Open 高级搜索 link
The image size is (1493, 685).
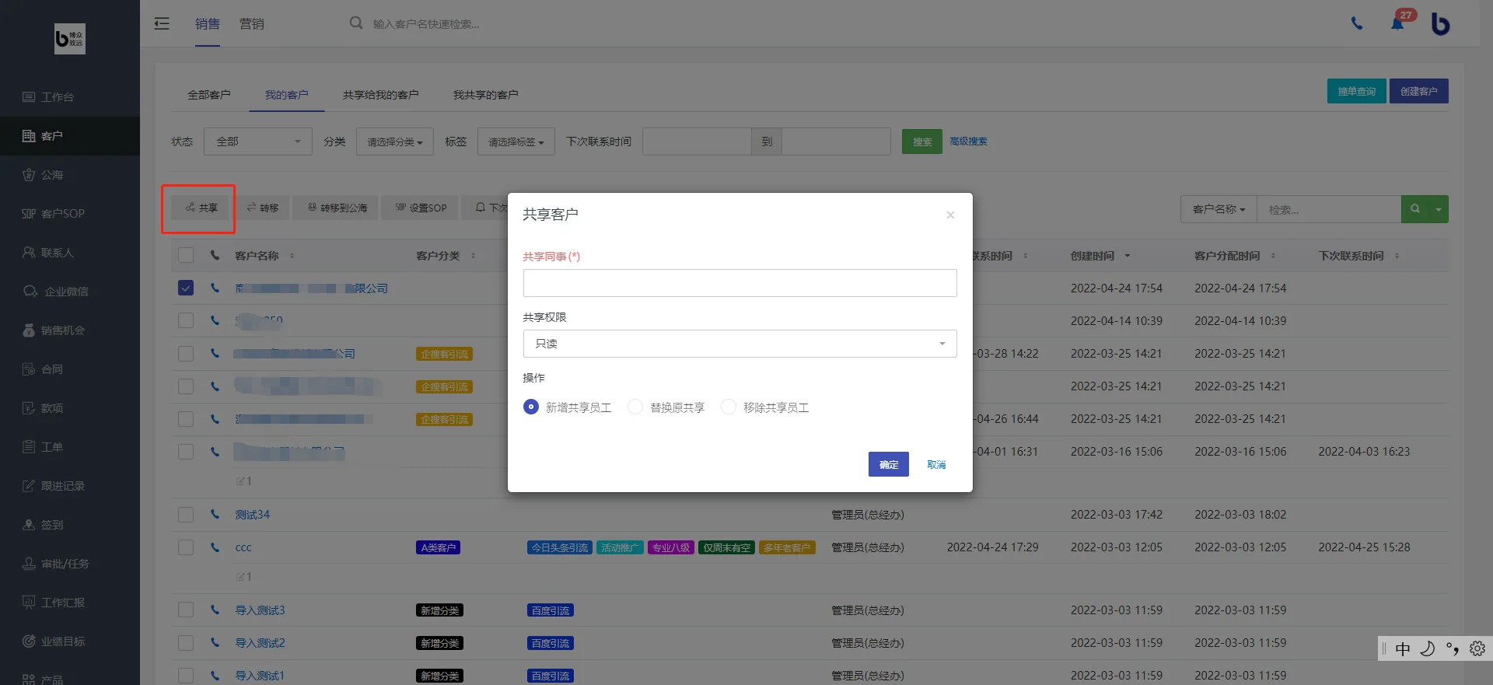pyautogui.click(x=968, y=142)
